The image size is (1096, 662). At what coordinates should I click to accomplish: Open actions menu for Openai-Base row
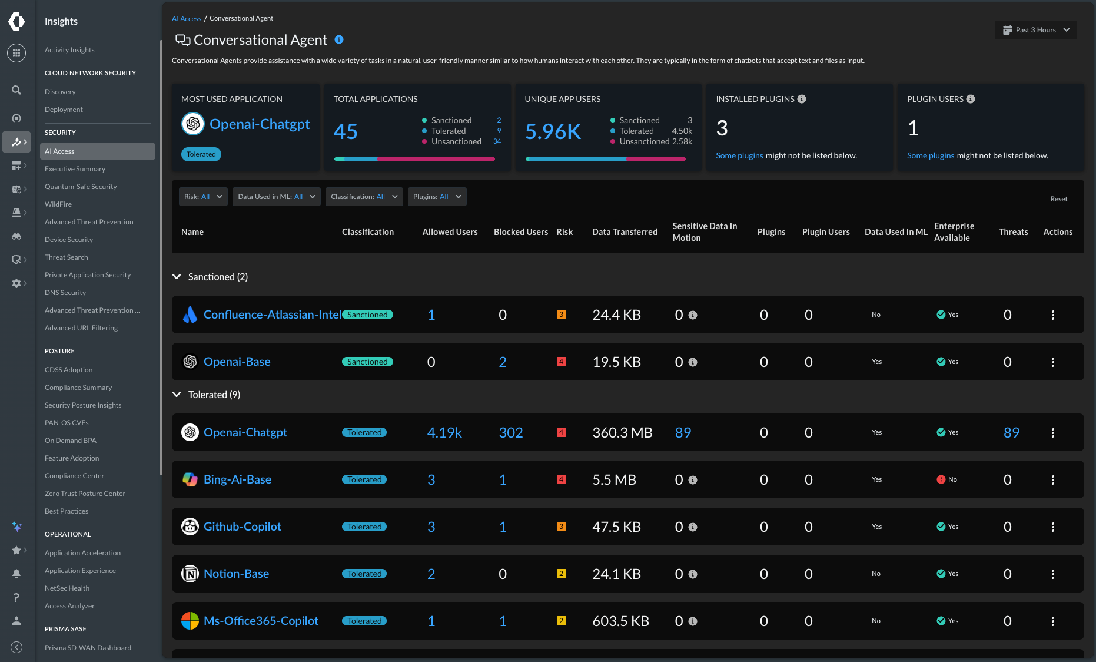pyautogui.click(x=1053, y=362)
